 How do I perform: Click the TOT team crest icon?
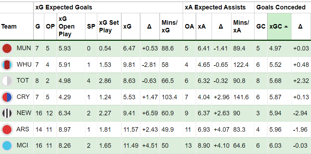pyautogui.click(x=7, y=81)
